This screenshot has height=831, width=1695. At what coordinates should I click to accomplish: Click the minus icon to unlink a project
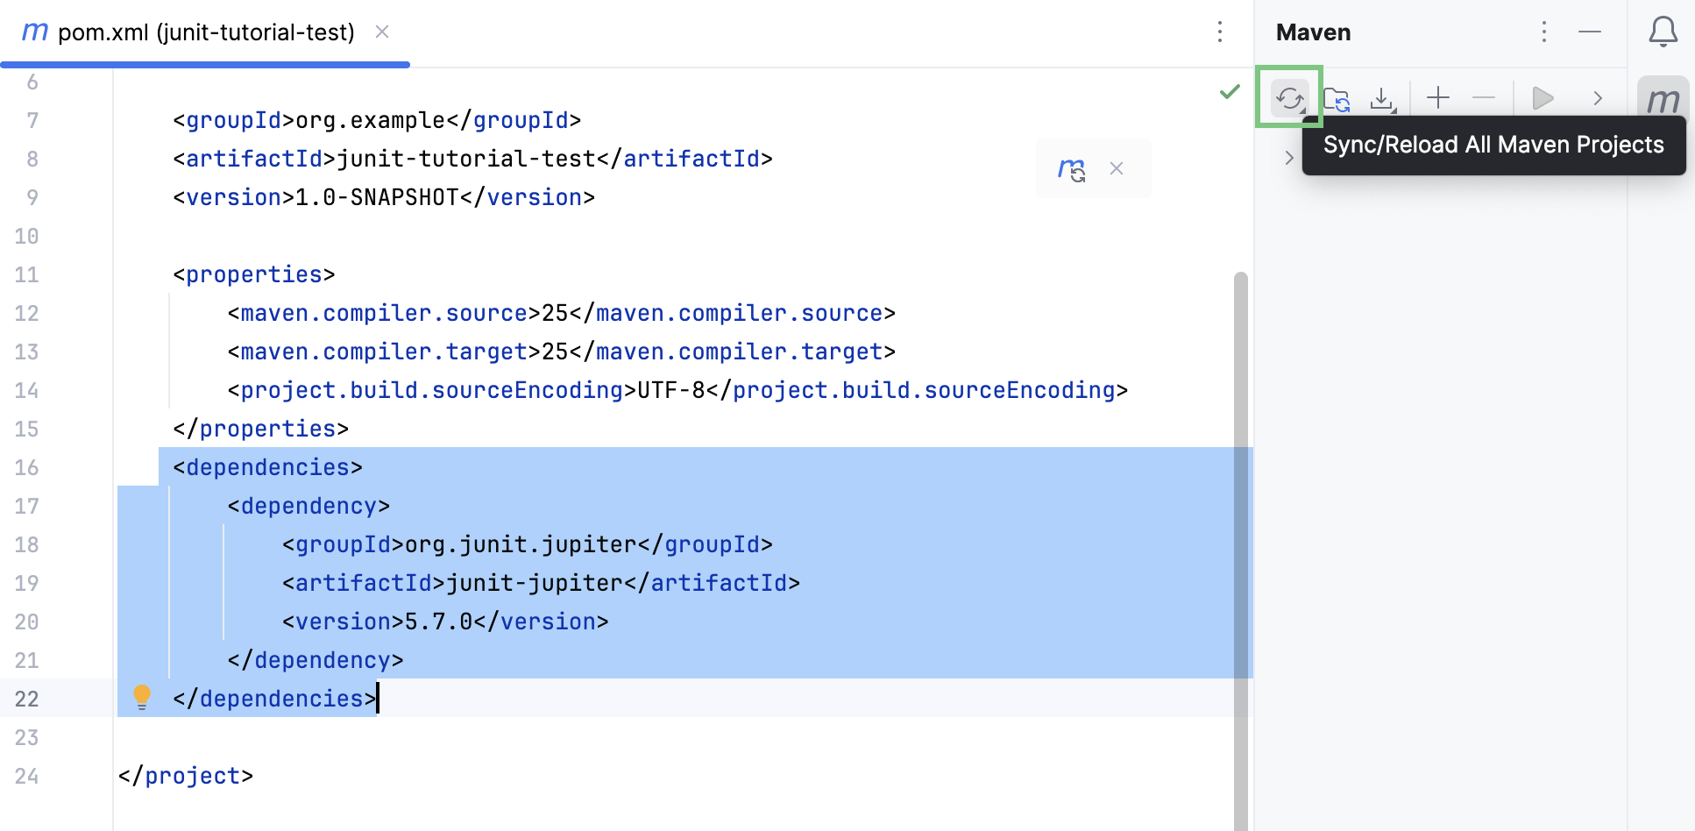pyautogui.click(x=1484, y=98)
